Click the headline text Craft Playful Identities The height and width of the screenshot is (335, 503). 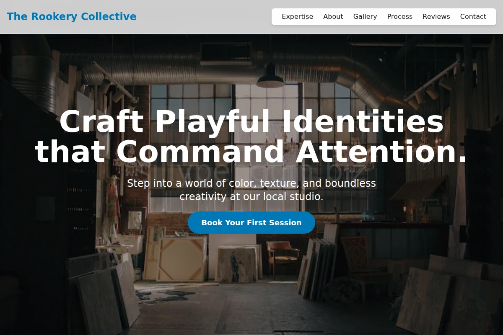(251, 122)
